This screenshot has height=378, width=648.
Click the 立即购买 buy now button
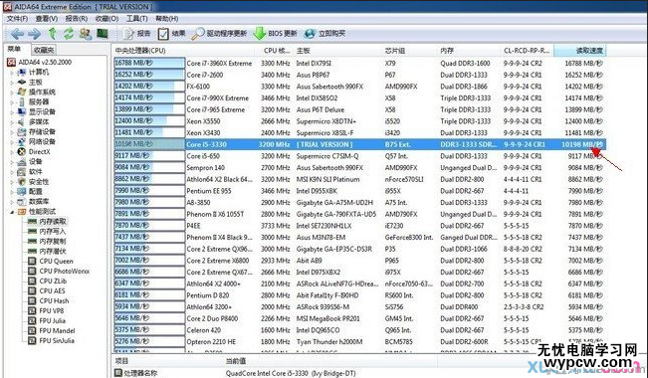point(324,34)
